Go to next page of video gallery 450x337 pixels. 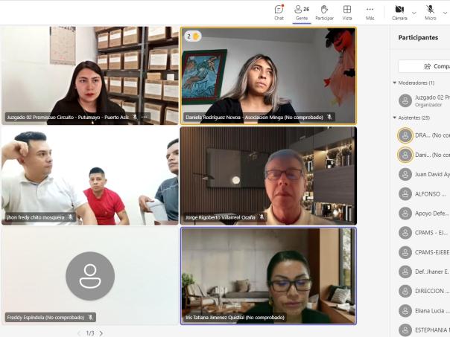pyautogui.click(x=101, y=333)
